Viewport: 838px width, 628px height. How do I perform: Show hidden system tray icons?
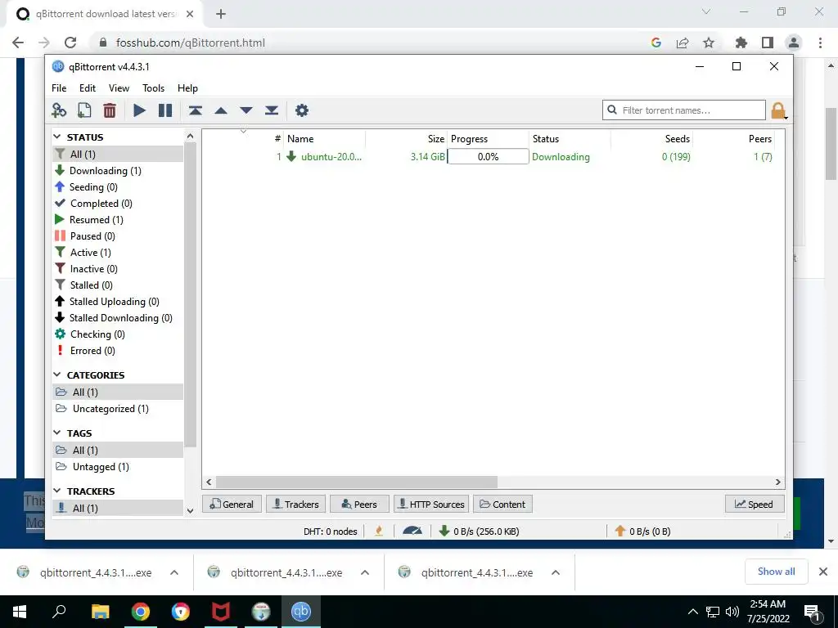coord(692,612)
